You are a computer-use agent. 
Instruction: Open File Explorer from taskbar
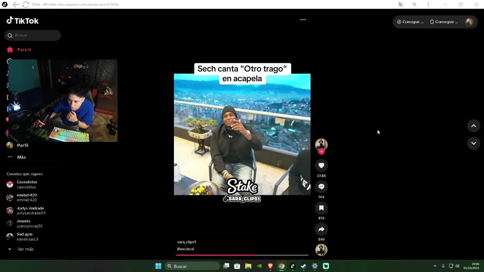pos(248,266)
